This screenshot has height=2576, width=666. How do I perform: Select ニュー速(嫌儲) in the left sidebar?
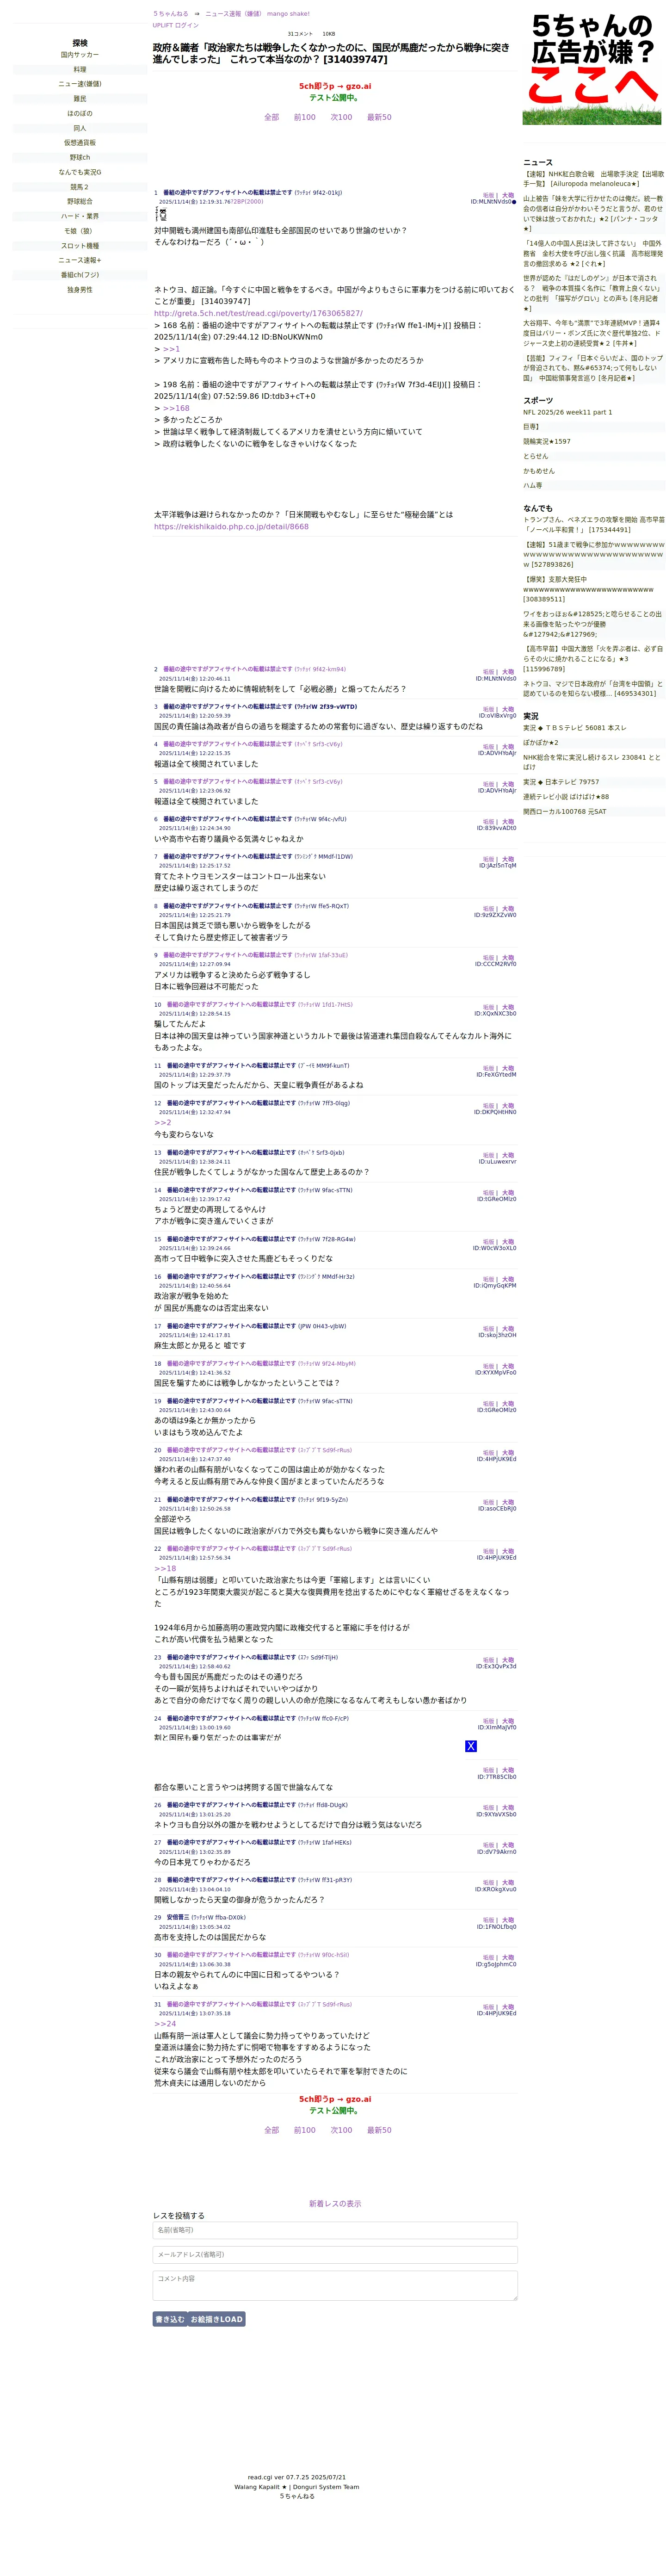click(80, 84)
